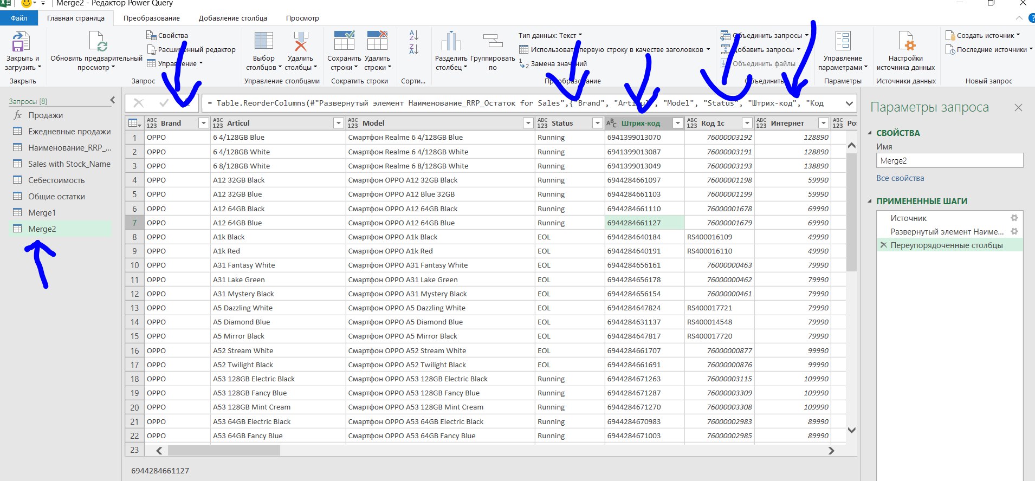Open the Файл tab
Screen dimensions: 1035x481
(x=19, y=18)
